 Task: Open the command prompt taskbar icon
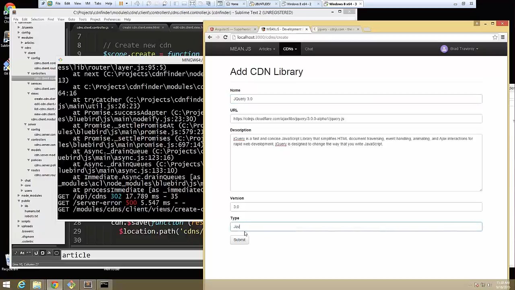(104, 285)
